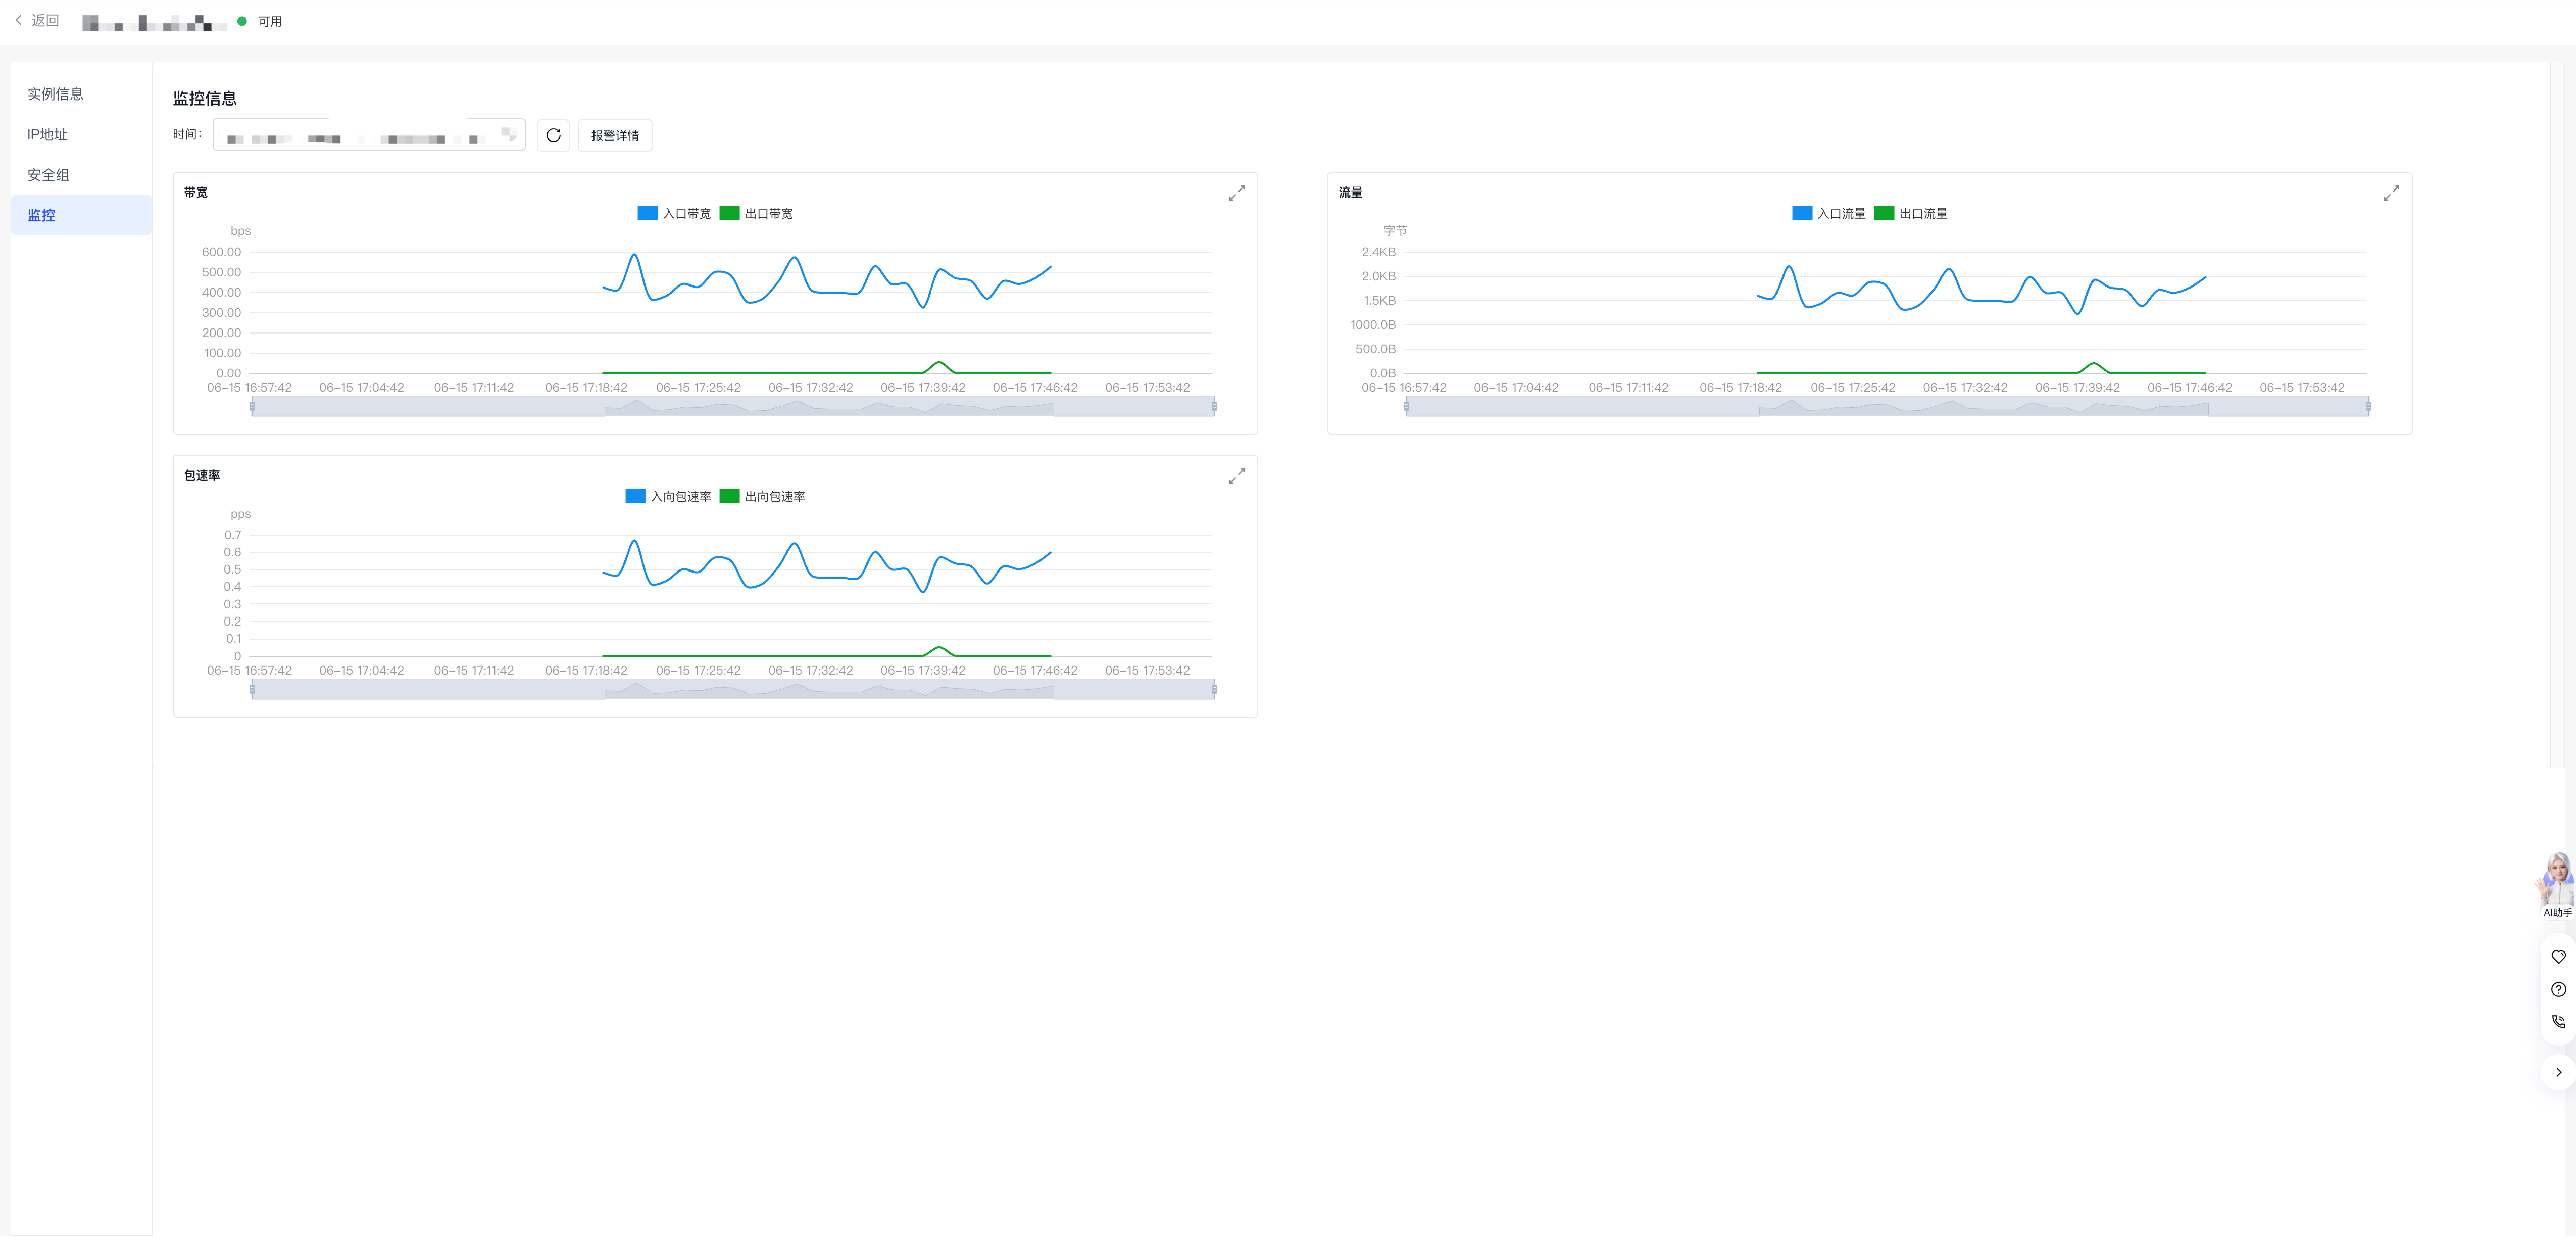The image size is (2576, 1238).
Task: Click the 包速率 chart left zoom handle
Action: pos(252,690)
